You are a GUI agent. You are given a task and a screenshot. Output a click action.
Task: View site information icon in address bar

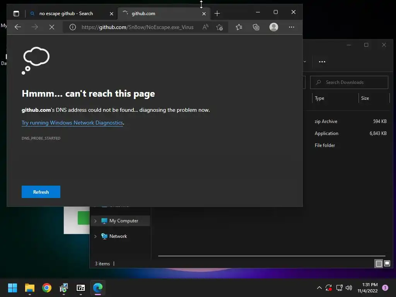point(73,27)
